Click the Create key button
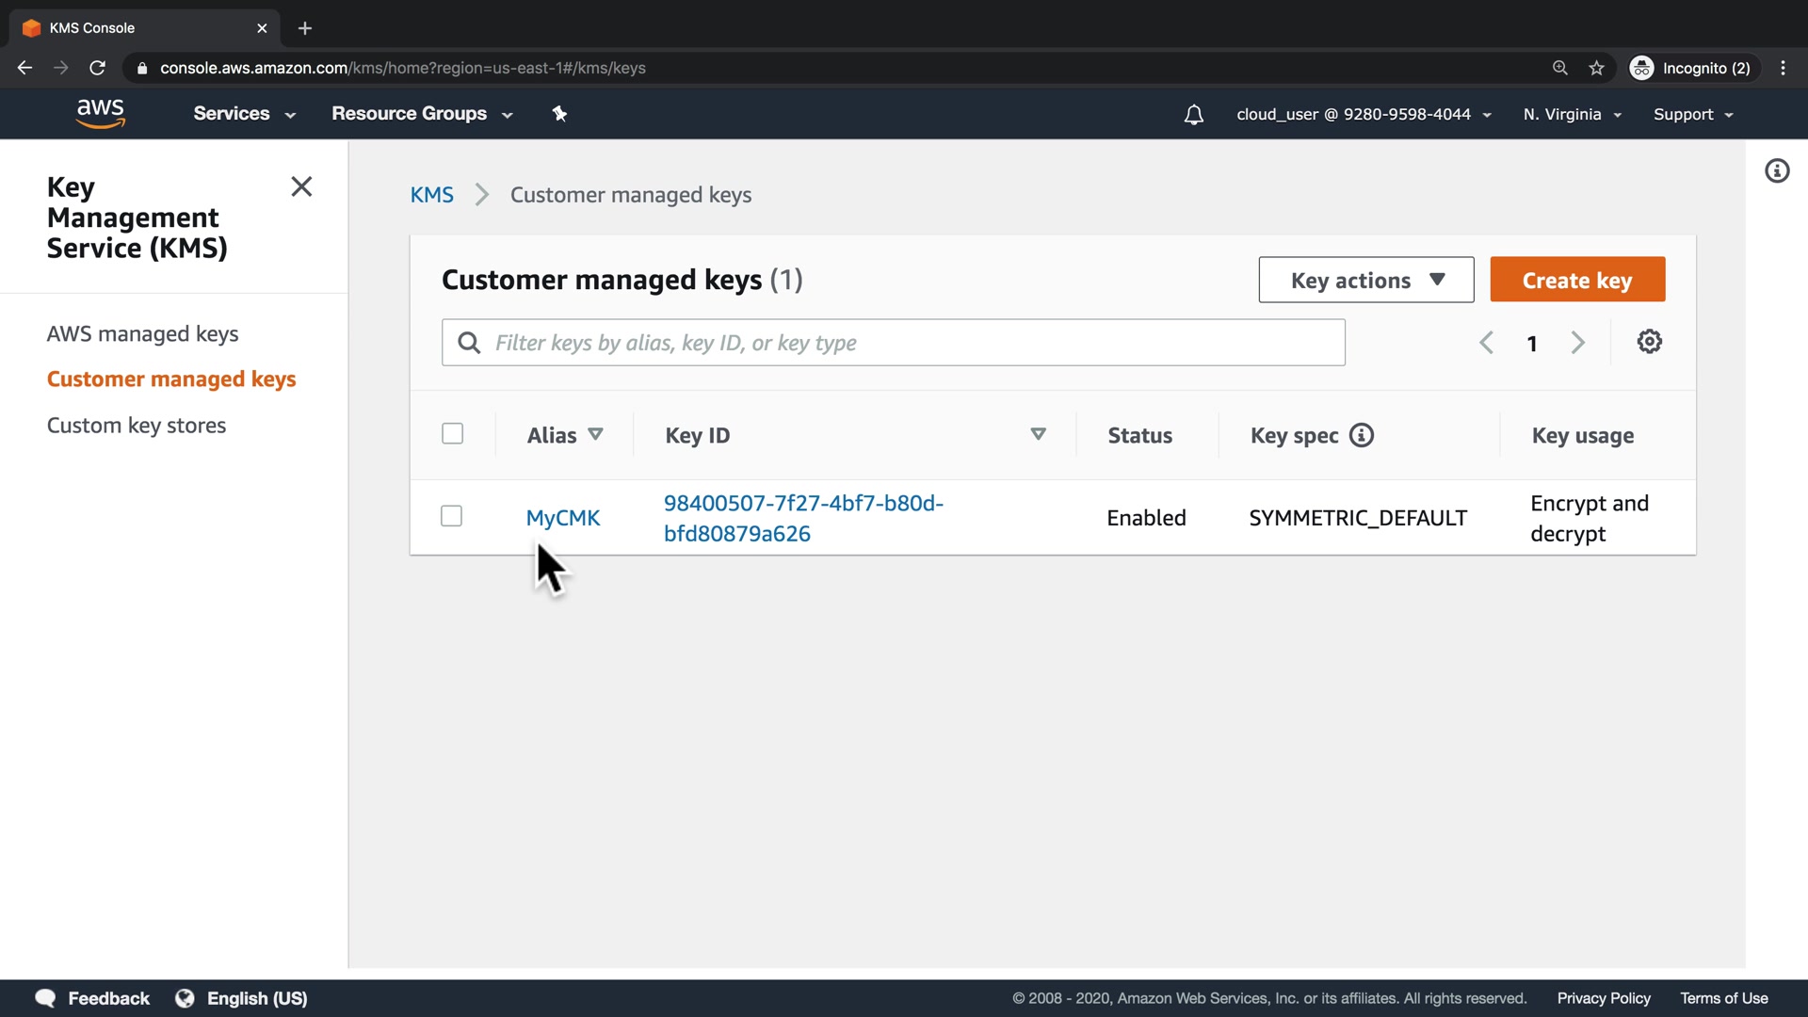The image size is (1808, 1017). [1576, 280]
